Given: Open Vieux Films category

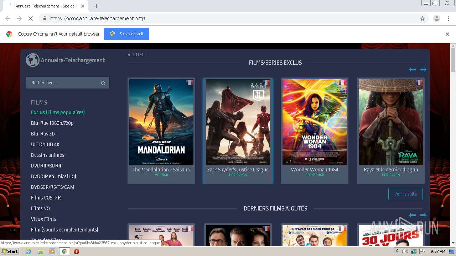Looking at the screenshot, I should [x=43, y=219].
